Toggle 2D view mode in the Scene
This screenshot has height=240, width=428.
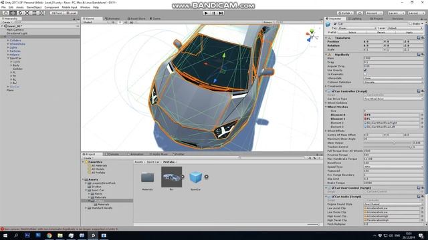click(113, 22)
